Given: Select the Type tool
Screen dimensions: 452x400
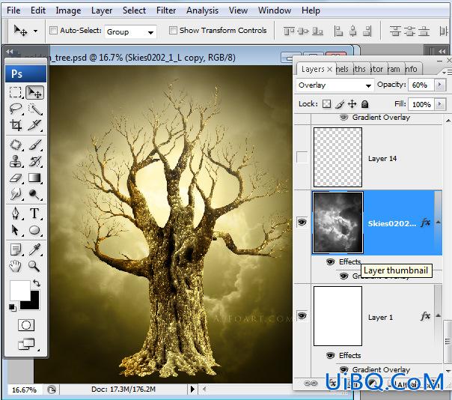Looking at the screenshot, I should click(x=35, y=213).
